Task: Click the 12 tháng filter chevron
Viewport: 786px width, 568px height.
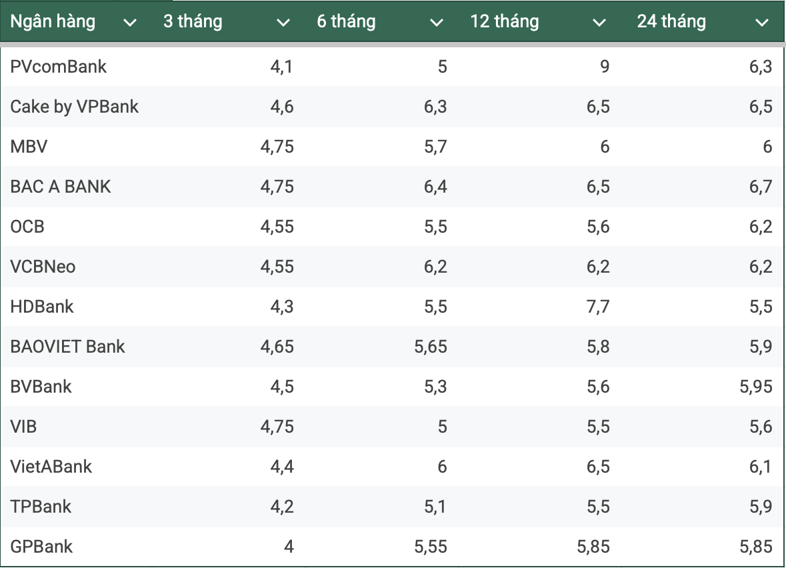Action: pyautogui.click(x=599, y=23)
